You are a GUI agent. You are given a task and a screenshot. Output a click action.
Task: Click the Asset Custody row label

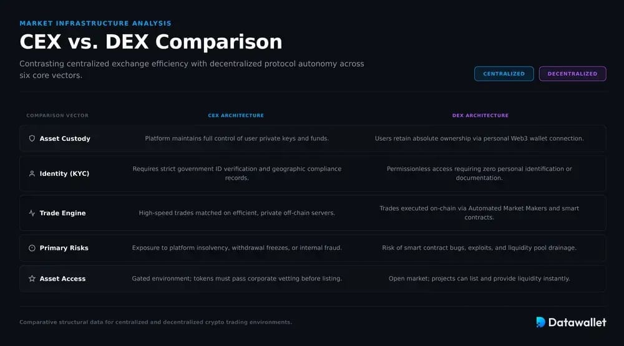coord(65,138)
